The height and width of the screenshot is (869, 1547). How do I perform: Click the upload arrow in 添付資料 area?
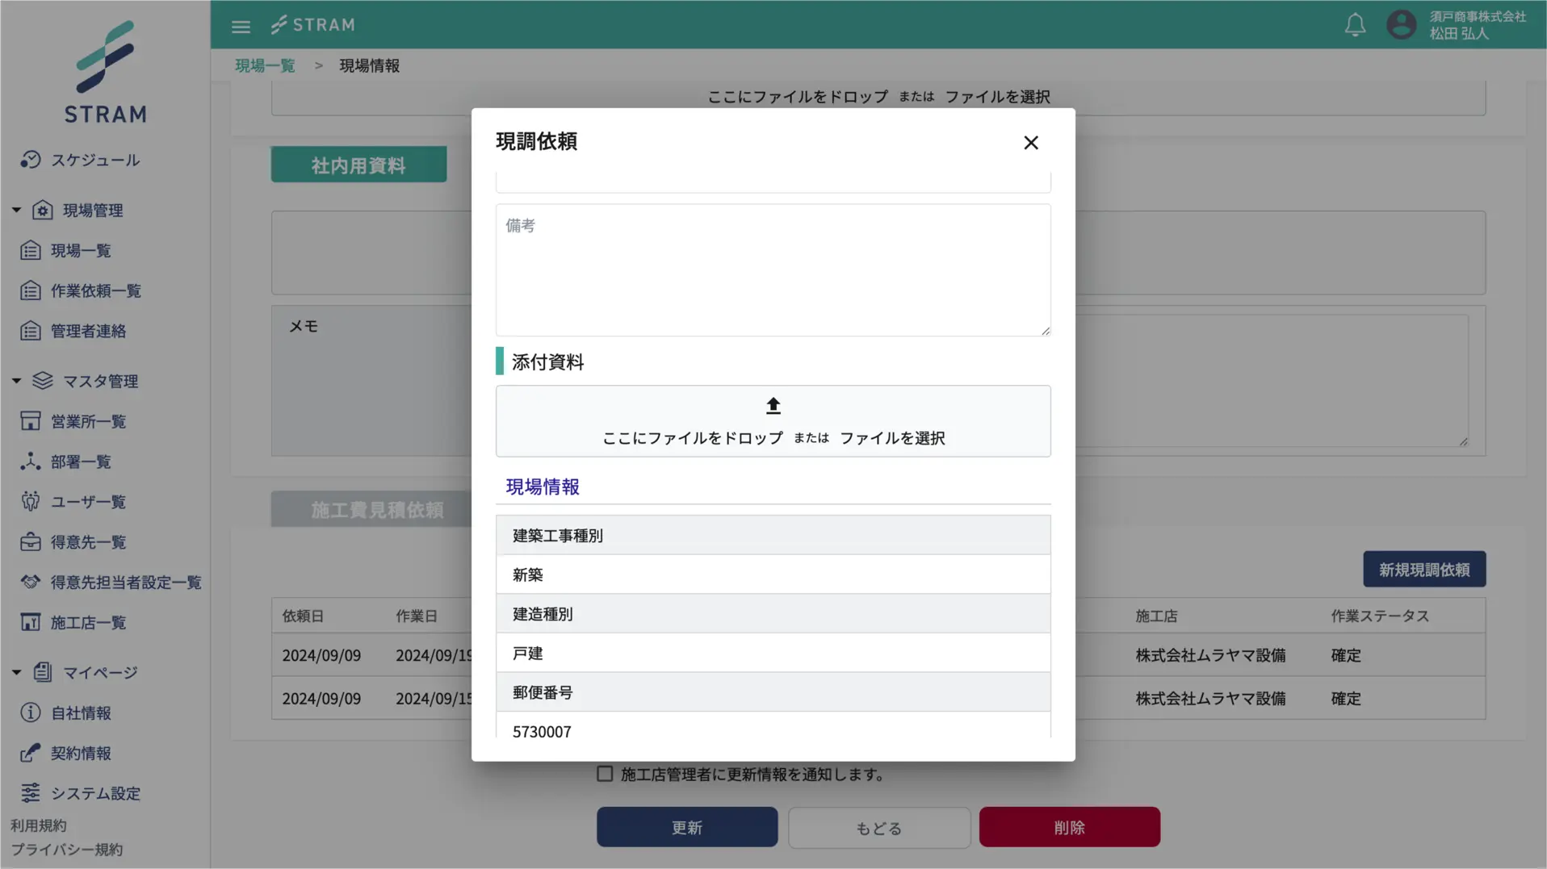point(773,405)
